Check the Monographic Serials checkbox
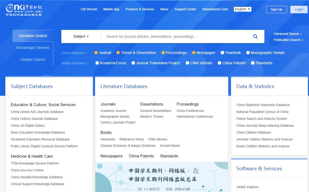309x192 pixels. coord(248,53)
